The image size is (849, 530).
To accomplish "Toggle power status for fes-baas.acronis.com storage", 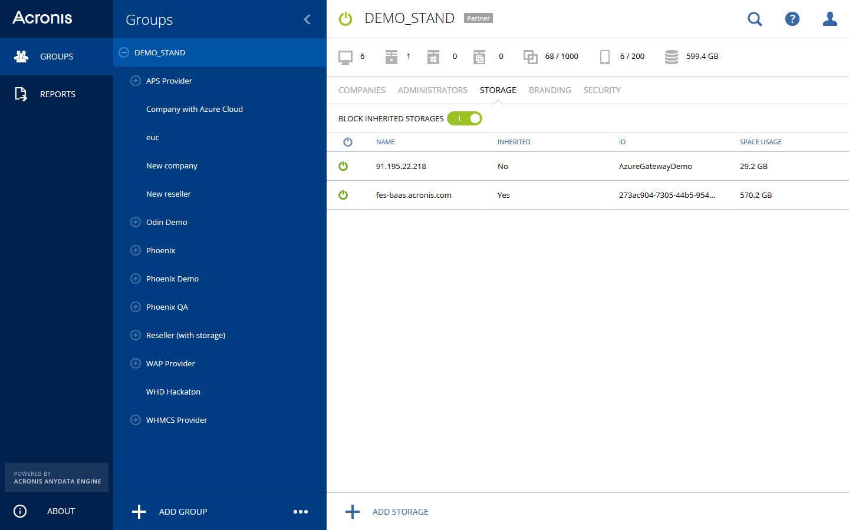I will tap(343, 195).
